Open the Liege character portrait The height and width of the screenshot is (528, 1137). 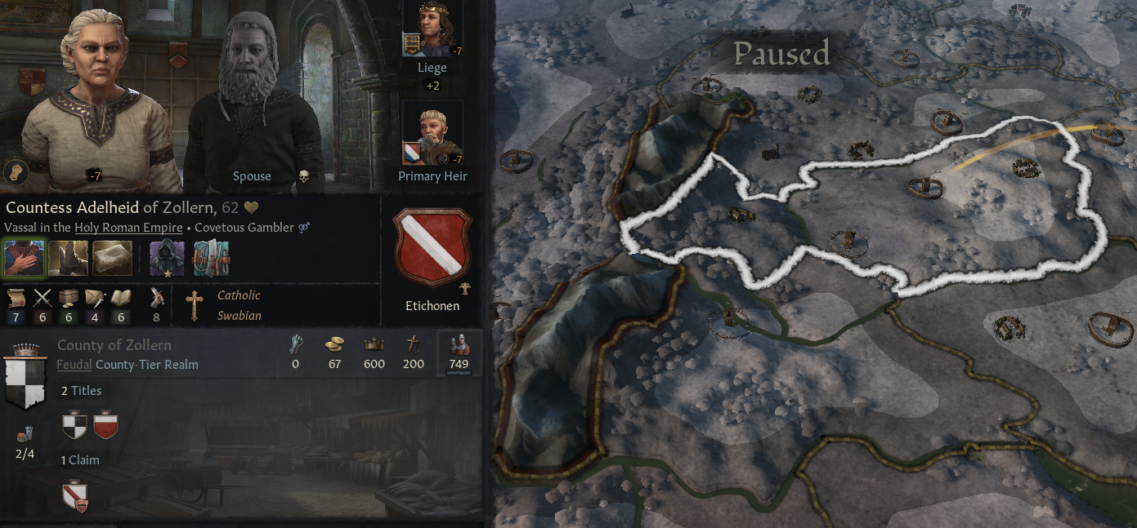[433, 29]
